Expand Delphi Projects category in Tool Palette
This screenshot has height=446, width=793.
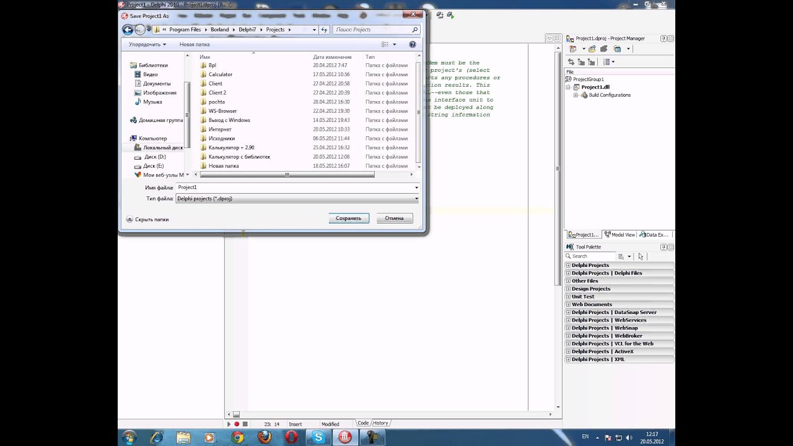click(x=568, y=265)
